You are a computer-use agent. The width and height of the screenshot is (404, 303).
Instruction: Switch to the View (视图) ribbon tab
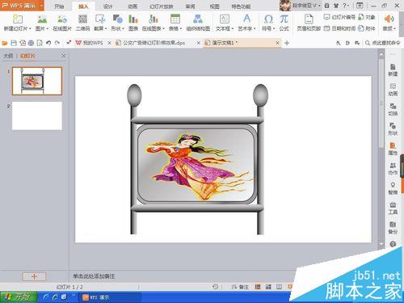tap(214, 6)
